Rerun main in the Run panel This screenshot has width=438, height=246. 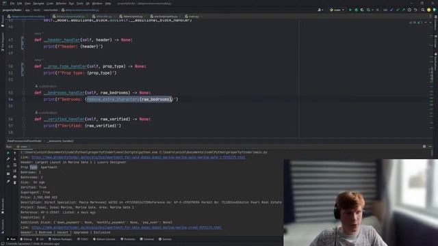(8, 153)
